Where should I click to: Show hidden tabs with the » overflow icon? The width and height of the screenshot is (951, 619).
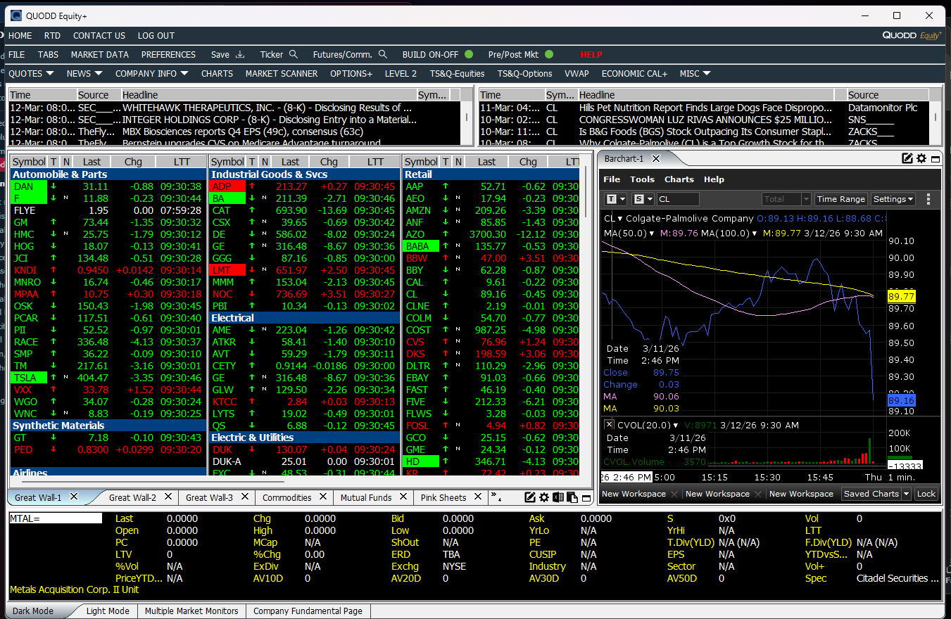pyautogui.click(x=496, y=497)
